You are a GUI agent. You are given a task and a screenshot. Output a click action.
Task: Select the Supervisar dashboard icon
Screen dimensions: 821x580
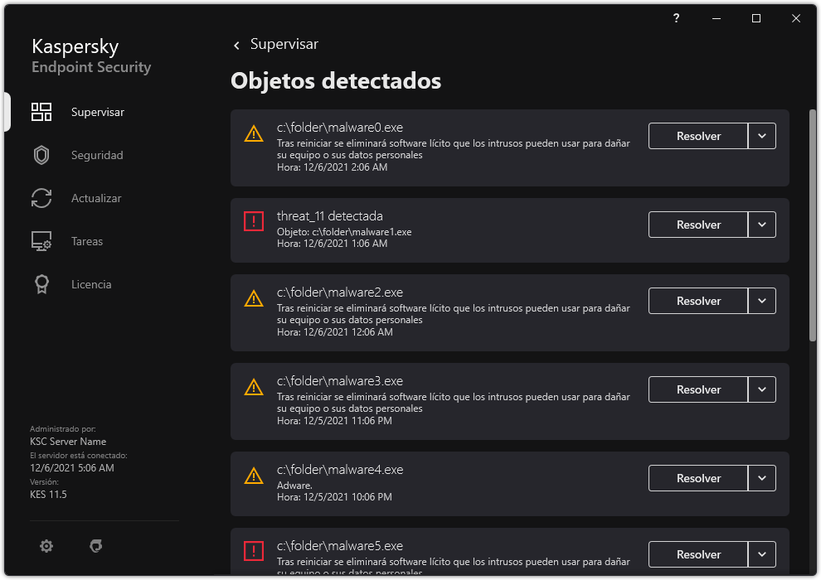41,112
